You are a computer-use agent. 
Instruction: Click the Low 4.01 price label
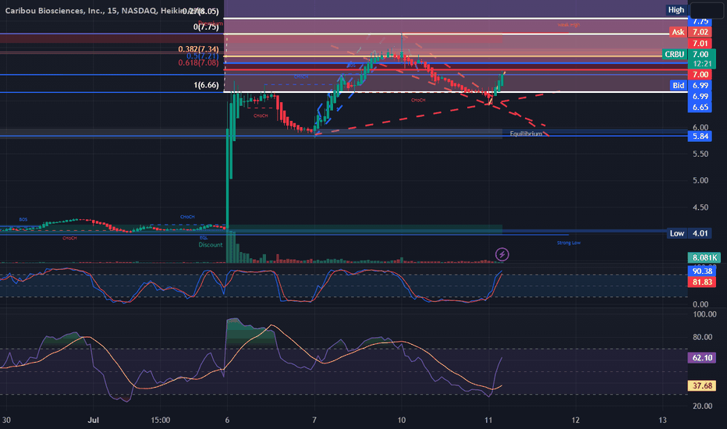click(690, 233)
